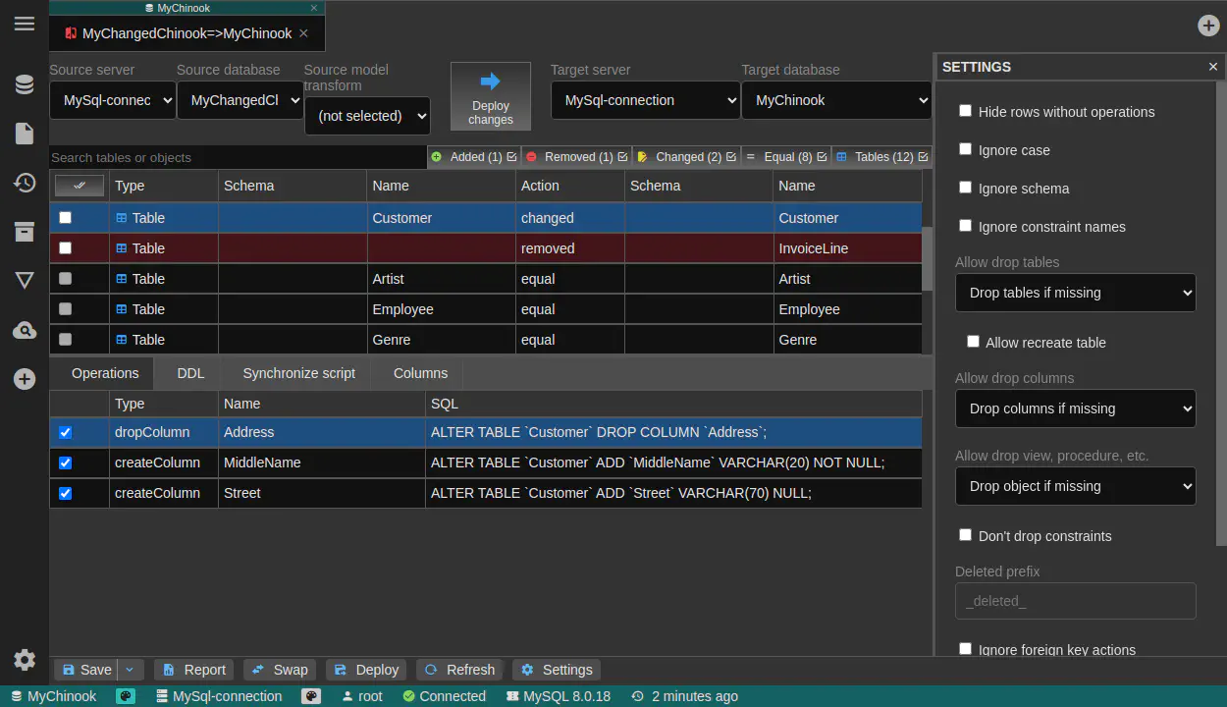Viewport: 1227px width, 707px height.
Task: Open the database connections sidebar icon
Action: coord(25,84)
